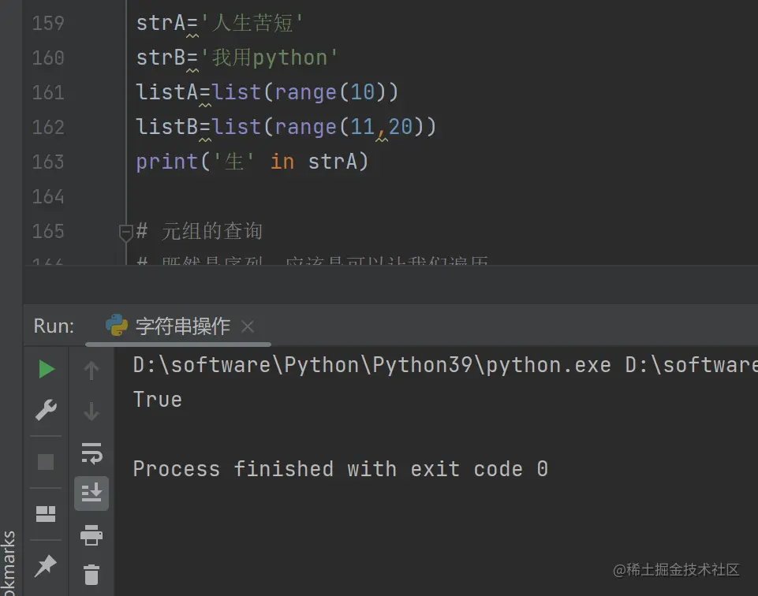This screenshot has width=758, height=596.
Task: Click the stop process square icon
Action: [x=46, y=462]
